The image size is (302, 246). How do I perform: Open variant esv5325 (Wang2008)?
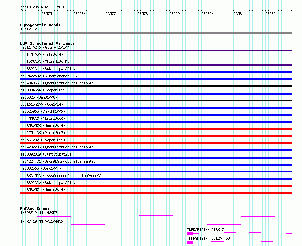point(39,97)
